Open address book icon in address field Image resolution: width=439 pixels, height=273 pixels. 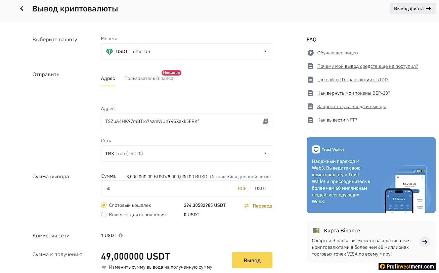pos(265,121)
